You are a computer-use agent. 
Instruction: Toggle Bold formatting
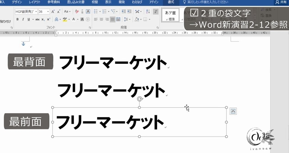point(17,19)
